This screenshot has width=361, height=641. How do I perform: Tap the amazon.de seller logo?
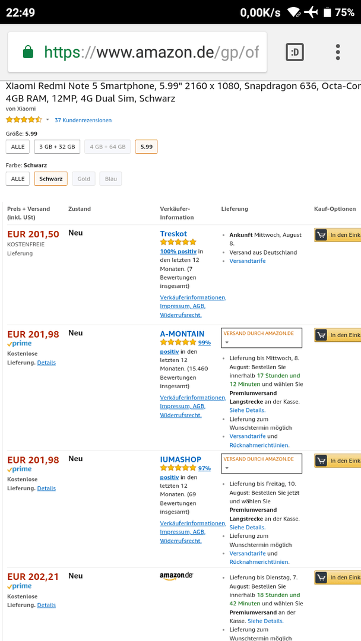(176, 576)
